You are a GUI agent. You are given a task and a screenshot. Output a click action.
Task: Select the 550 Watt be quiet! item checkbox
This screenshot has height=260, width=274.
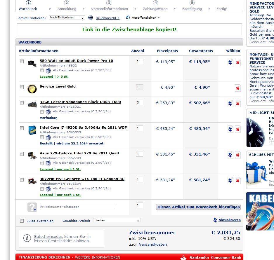tap(22, 61)
